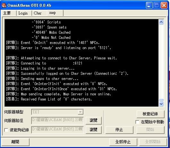The height and width of the screenshot is (148, 170).
Task: Toggle the 在開始中啟動 checkbox
Action: click(137, 122)
